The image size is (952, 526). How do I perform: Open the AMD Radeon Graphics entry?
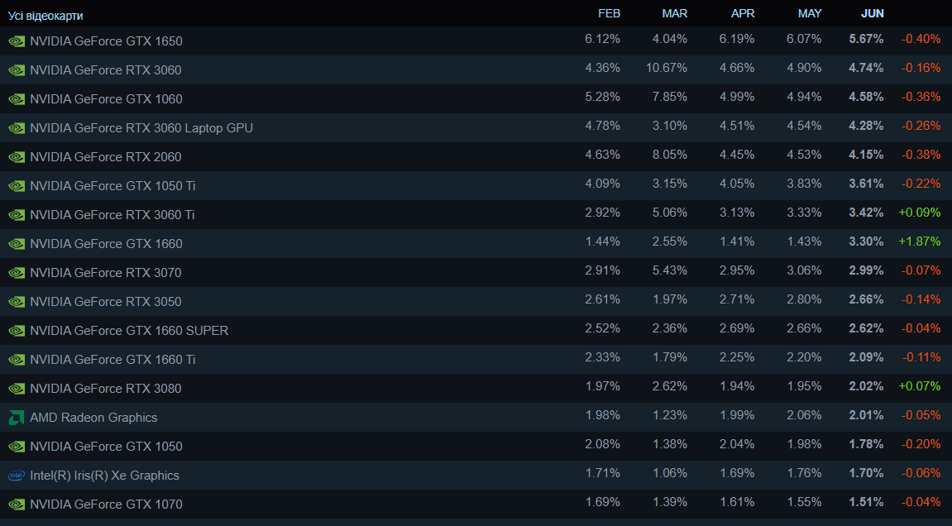pos(93,418)
